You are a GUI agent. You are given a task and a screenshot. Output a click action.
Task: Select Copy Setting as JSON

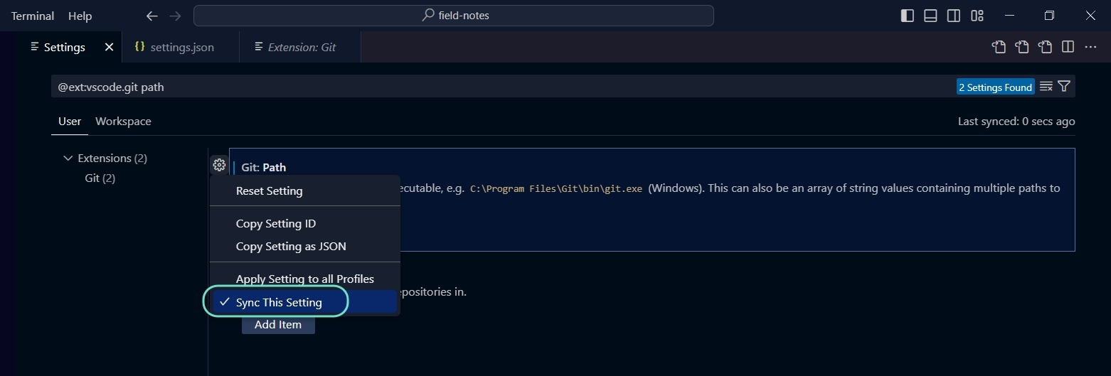[x=291, y=247]
